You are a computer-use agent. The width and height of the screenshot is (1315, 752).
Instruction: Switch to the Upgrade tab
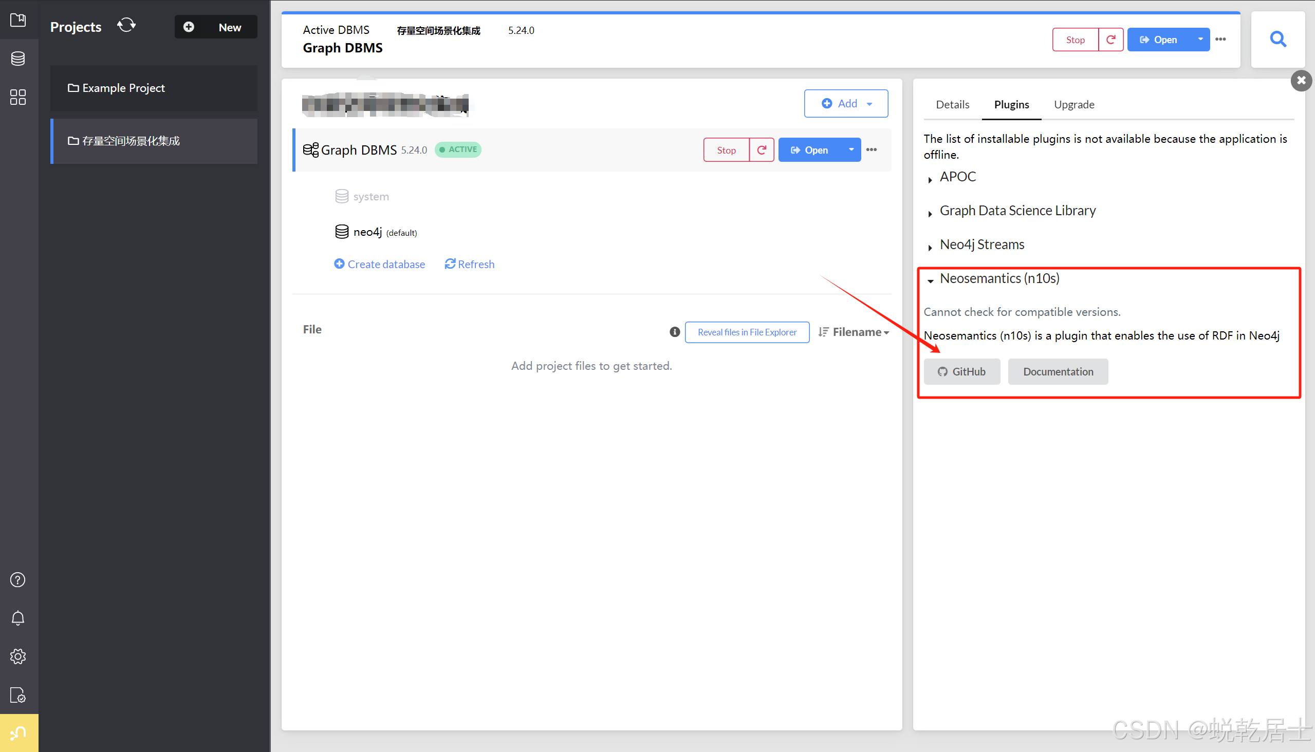[1073, 104]
